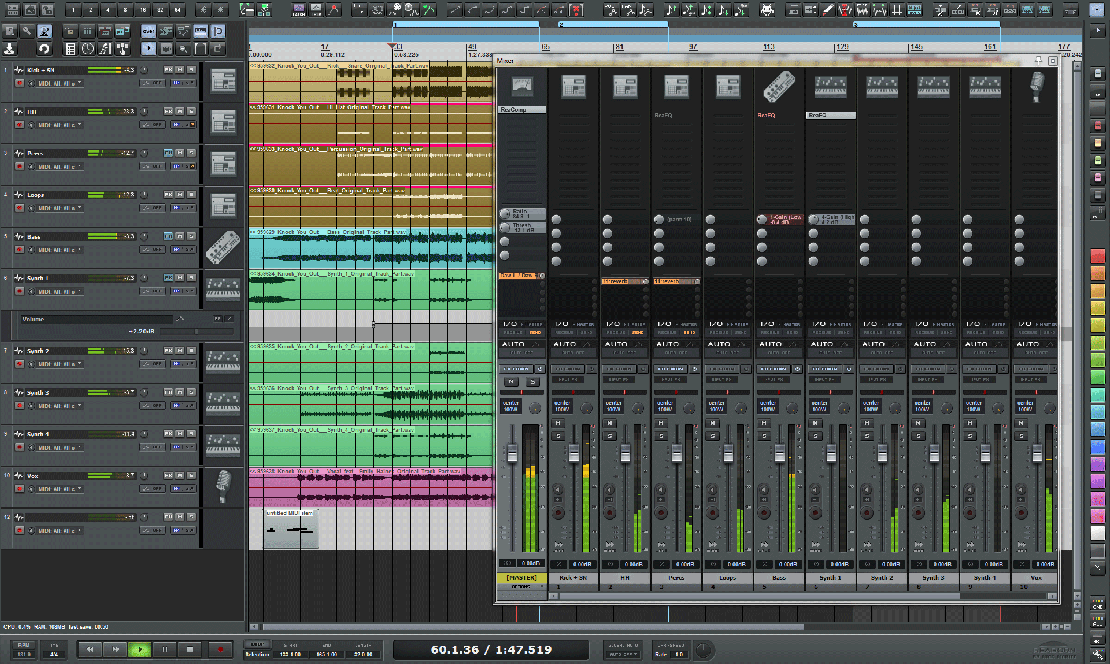Screen dimensions: 1110x664
Task: Click the LATCH automation mode icon
Action: tap(298, 9)
